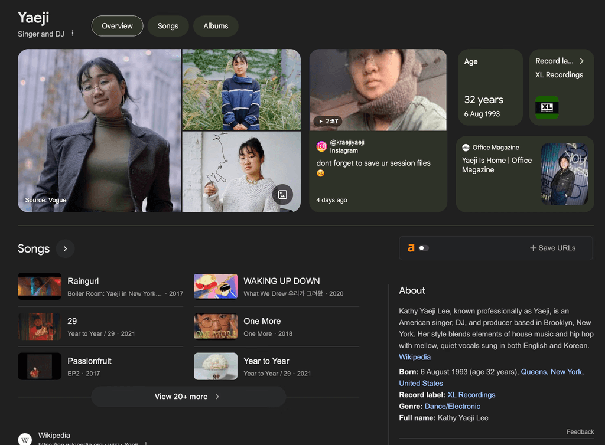Open the Office Magazine article image

[564, 174]
